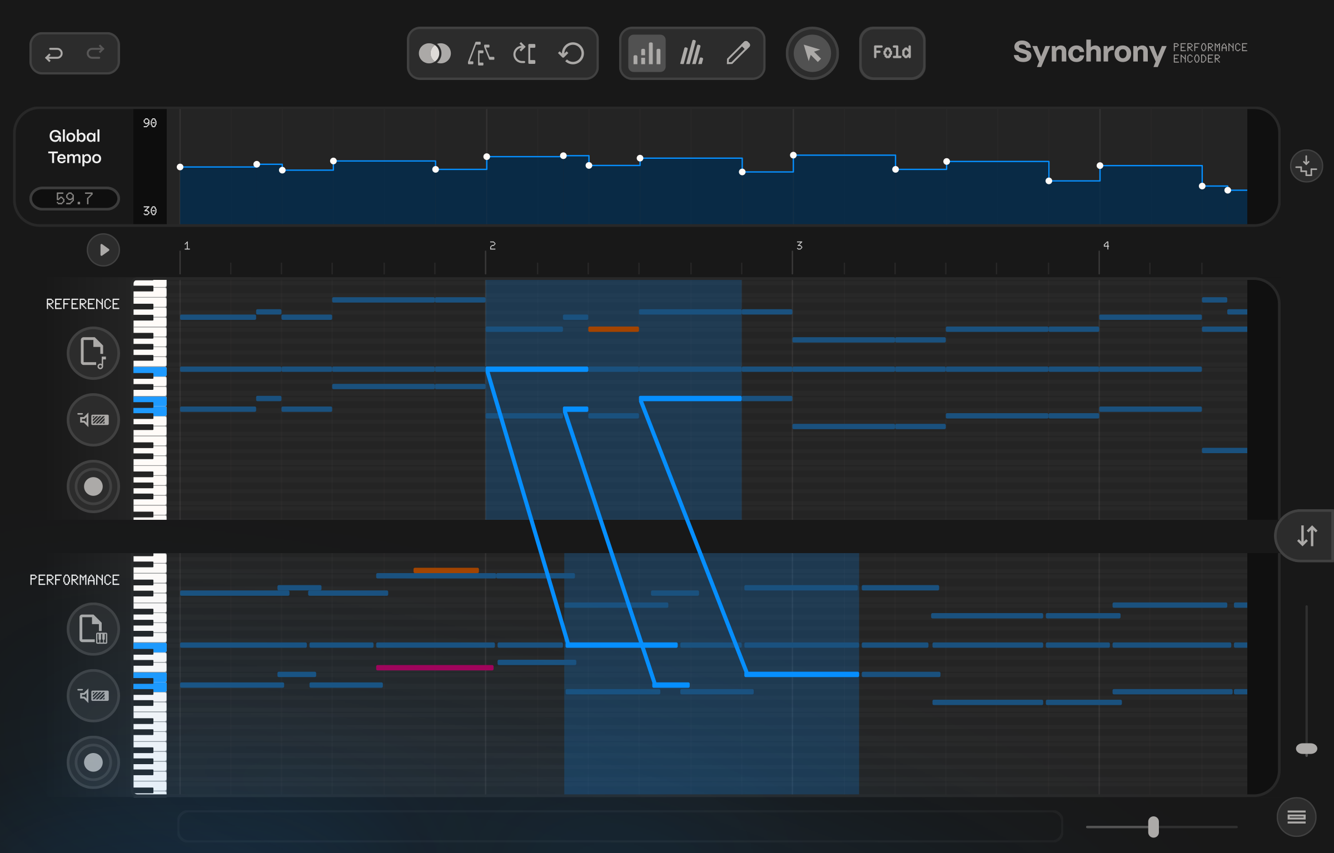The height and width of the screenshot is (853, 1334).
Task: Click the horizontal zoom slider handle
Action: pyautogui.click(x=1154, y=827)
